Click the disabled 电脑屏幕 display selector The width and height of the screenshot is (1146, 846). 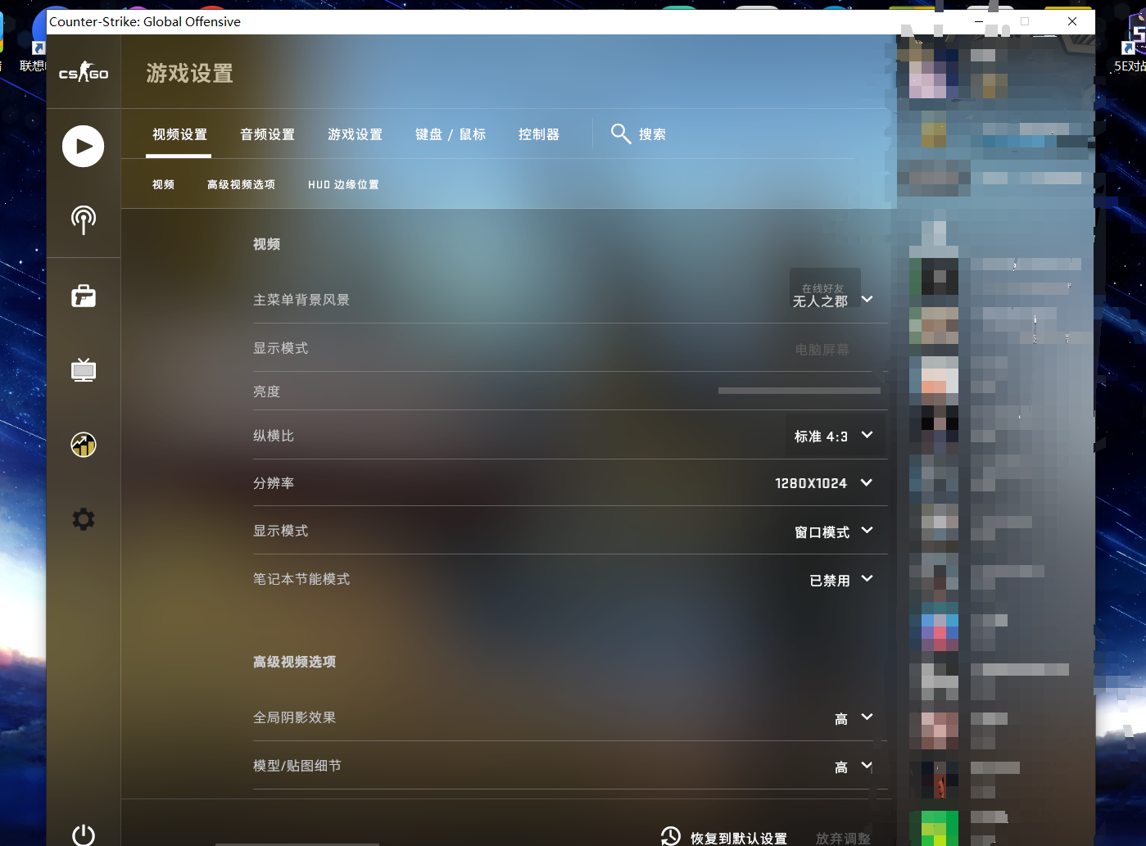(x=822, y=350)
